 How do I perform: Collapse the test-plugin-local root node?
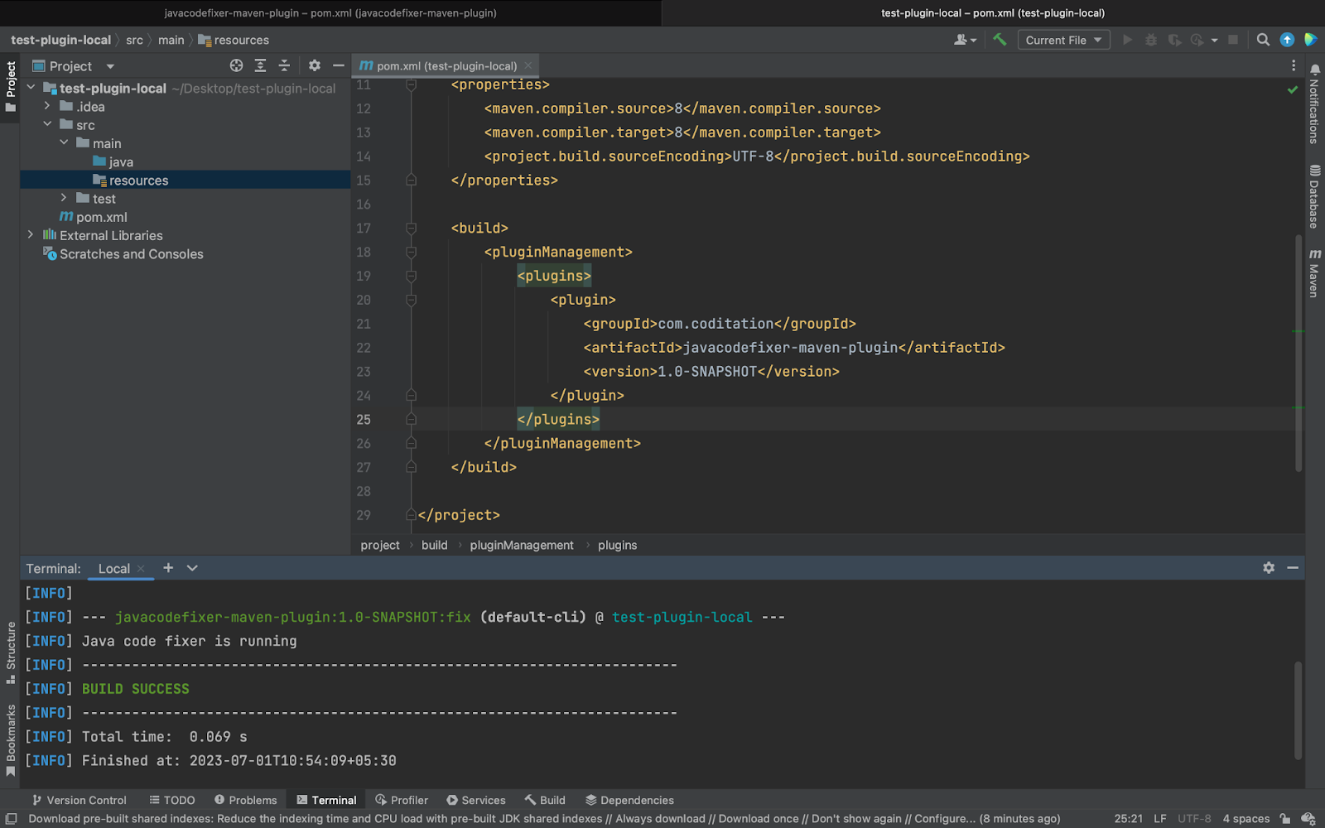point(31,88)
